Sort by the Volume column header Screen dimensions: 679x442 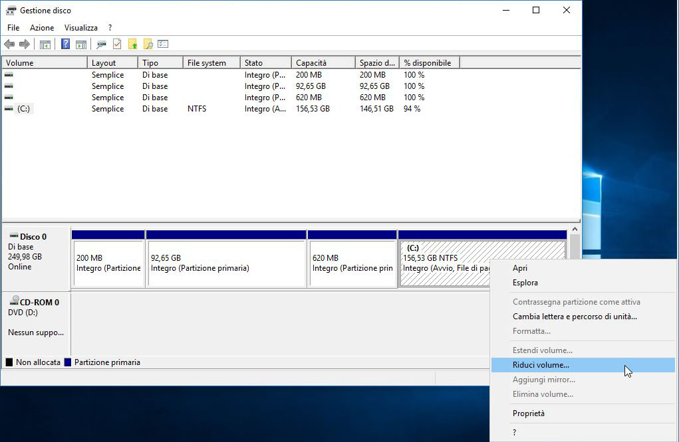tap(45, 62)
